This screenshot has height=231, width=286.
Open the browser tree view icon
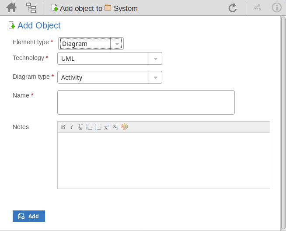click(31, 7)
